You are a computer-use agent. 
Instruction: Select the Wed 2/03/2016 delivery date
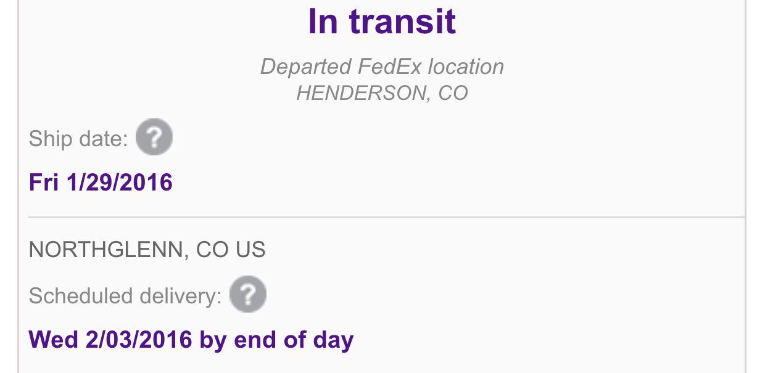click(x=110, y=340)
